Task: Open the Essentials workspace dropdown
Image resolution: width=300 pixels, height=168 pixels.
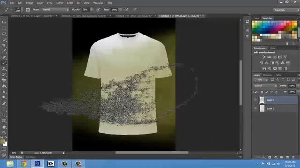Action: [286, 10]
